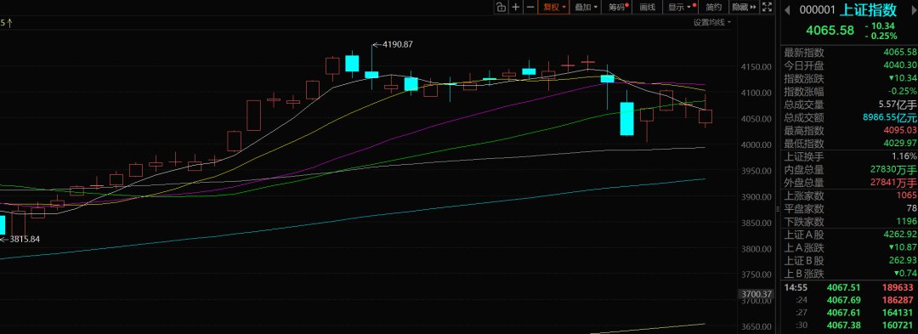Click the 画线 drawing button
Screen dimensions: 918x334
[647, 7]
